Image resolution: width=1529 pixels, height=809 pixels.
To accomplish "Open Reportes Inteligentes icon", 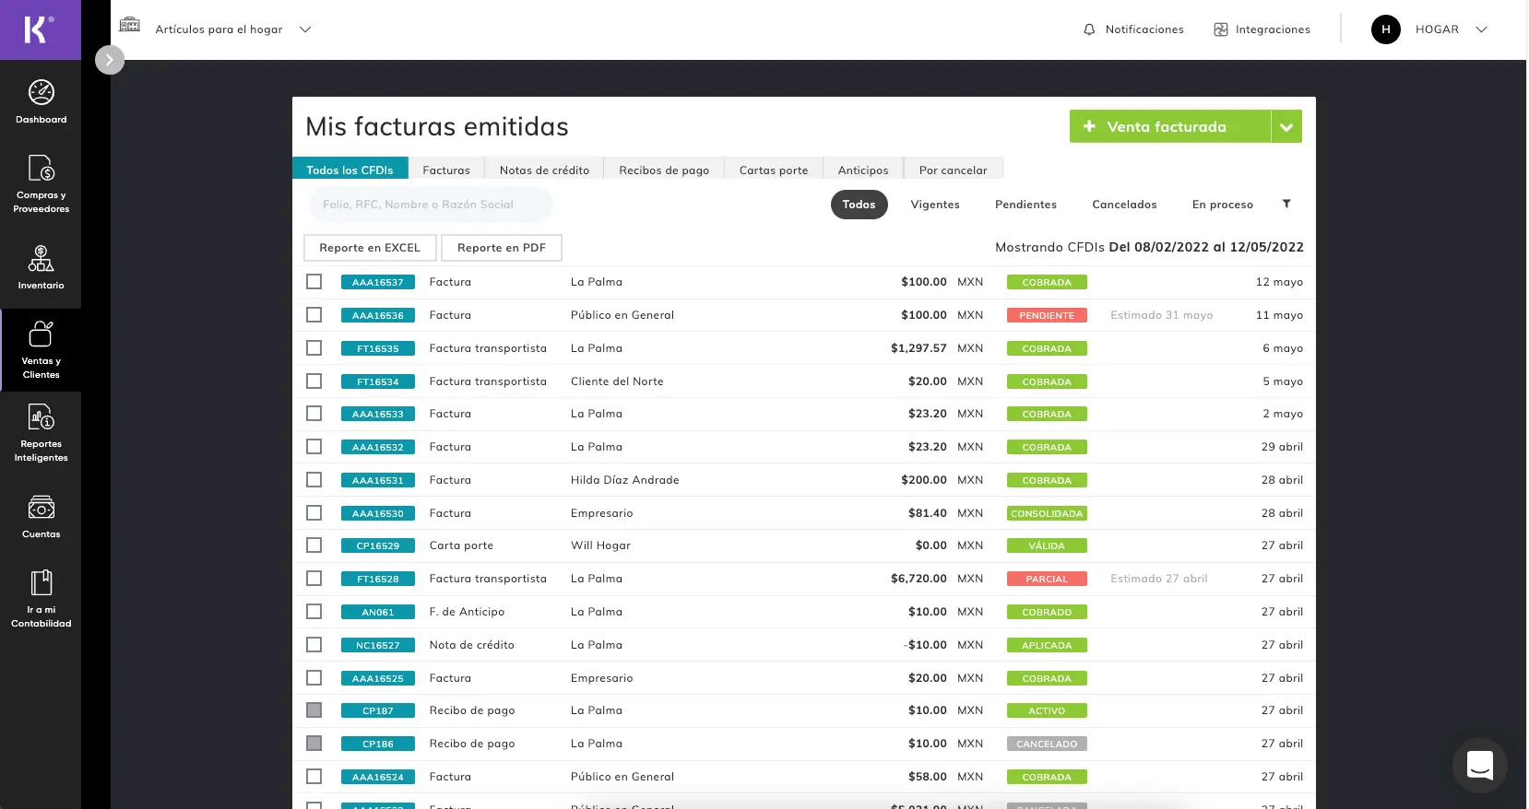I will (x=41, y=418).
